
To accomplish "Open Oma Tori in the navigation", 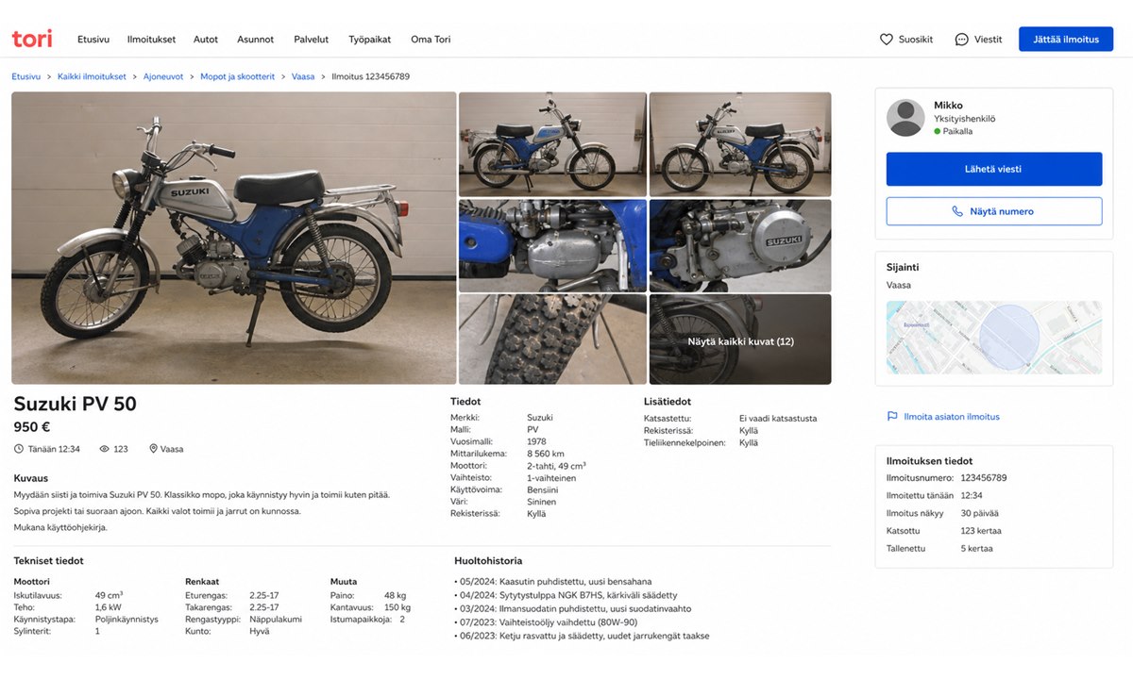I will click(431, 40).
